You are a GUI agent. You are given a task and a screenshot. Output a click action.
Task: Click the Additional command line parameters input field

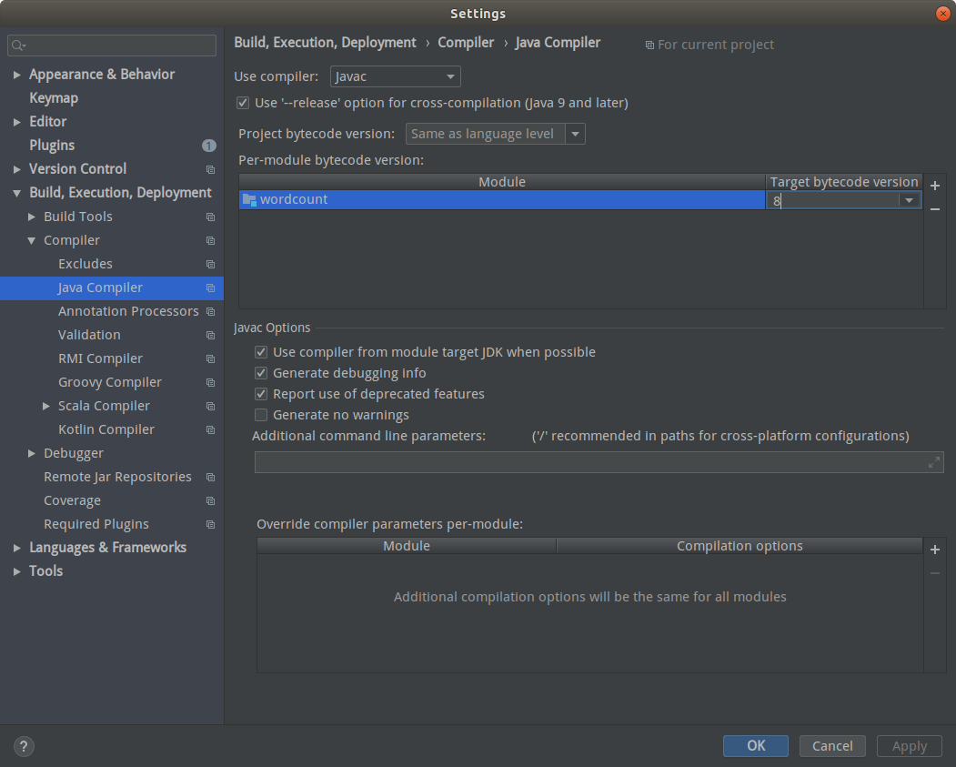click(x=589, y=462)
